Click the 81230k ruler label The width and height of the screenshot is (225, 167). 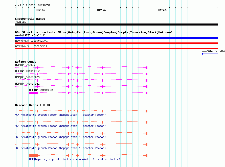tap(102, 10)
